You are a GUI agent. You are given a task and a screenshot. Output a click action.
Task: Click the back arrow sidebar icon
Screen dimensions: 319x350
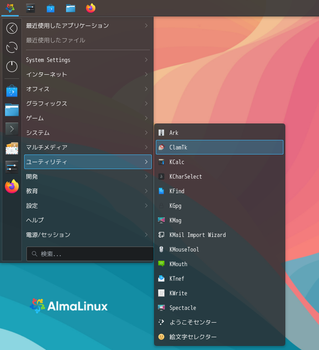click(x=12, y=28)
